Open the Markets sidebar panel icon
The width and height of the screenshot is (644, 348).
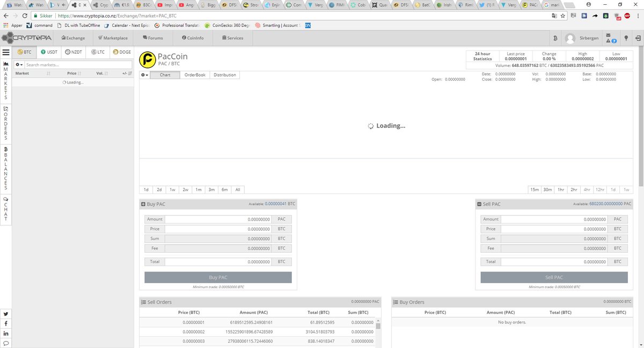tap(6, 64)
